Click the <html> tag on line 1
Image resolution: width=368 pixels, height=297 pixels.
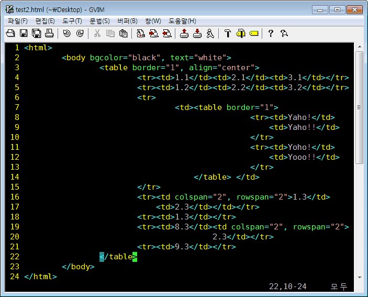(x=38, y=48)
